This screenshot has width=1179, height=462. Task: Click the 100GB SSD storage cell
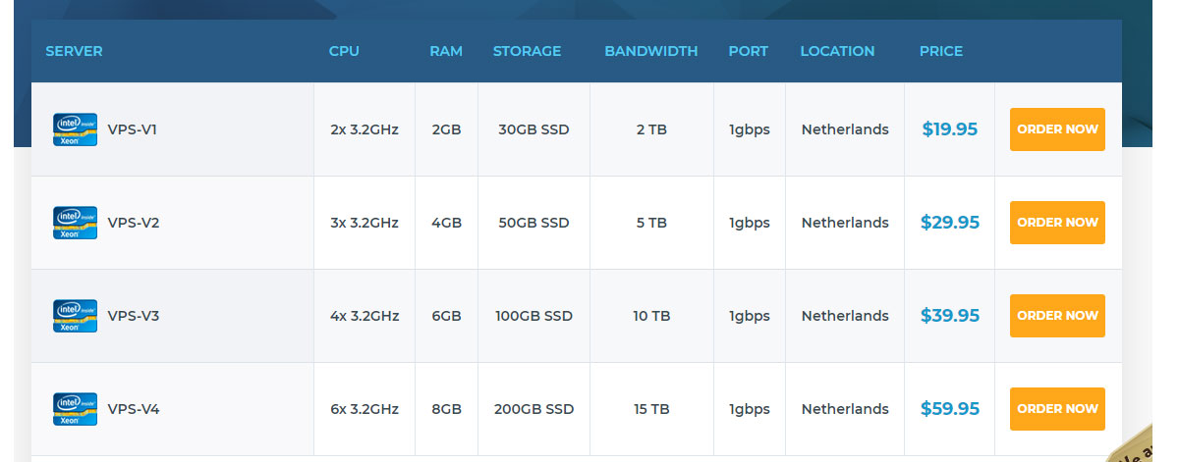point(533,316)
